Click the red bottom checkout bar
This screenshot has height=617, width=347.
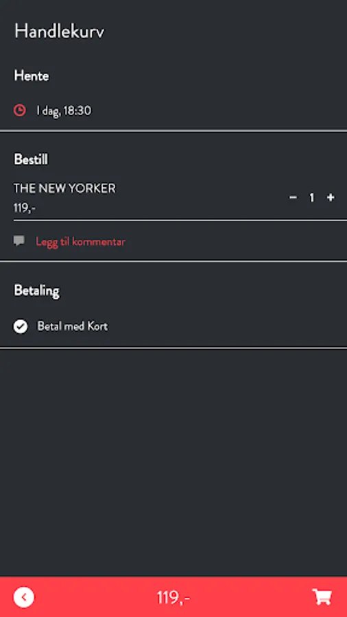tap(173, 597)
